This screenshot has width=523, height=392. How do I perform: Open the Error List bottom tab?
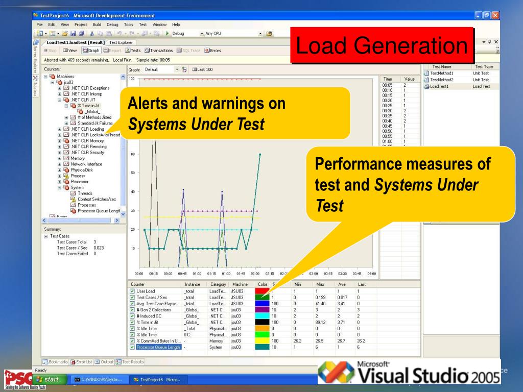81,362
